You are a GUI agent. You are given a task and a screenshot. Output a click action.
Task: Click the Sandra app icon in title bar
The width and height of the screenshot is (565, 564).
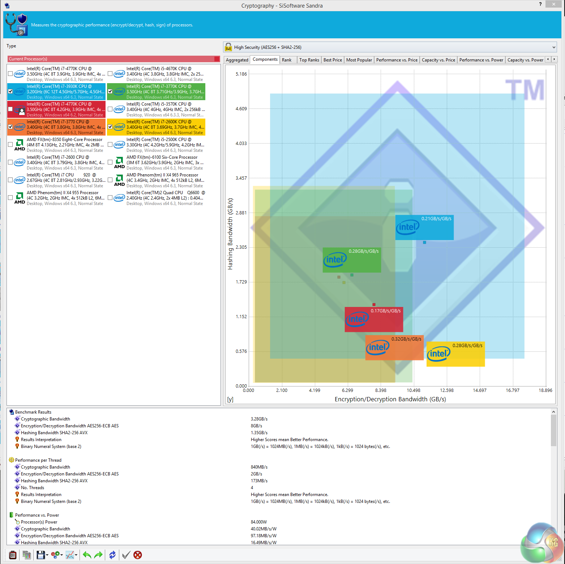click(7, 5)
